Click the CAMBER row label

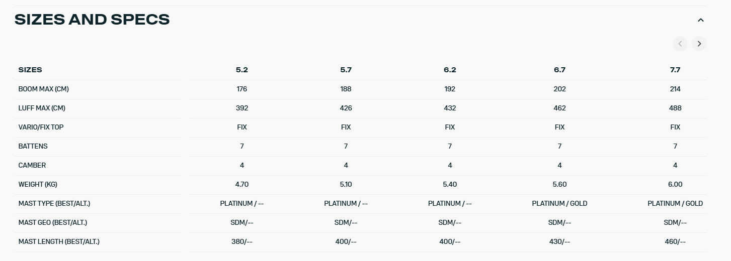point(32,165)
